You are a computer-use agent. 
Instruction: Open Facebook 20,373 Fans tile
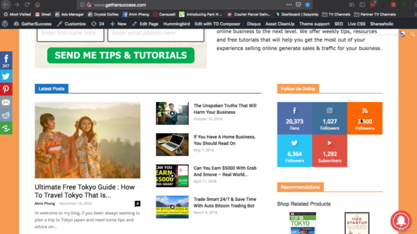[295, 118]
